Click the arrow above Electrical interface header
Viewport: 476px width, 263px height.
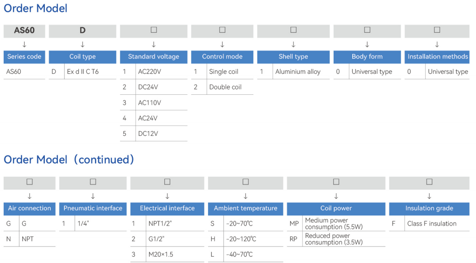pyautogui.click(x=167, y=196)
